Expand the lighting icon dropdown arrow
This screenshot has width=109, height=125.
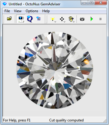[x=55, y=22]
